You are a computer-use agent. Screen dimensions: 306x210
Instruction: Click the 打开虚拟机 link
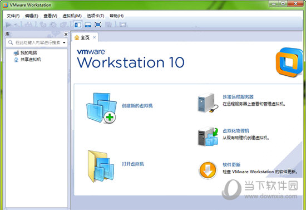pos(133,164)
